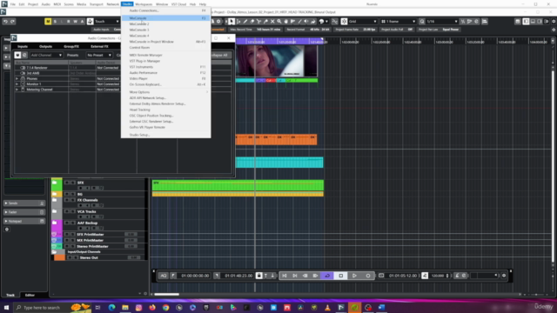Toggle the Snap to Zero Crossing button

point(334,21)
